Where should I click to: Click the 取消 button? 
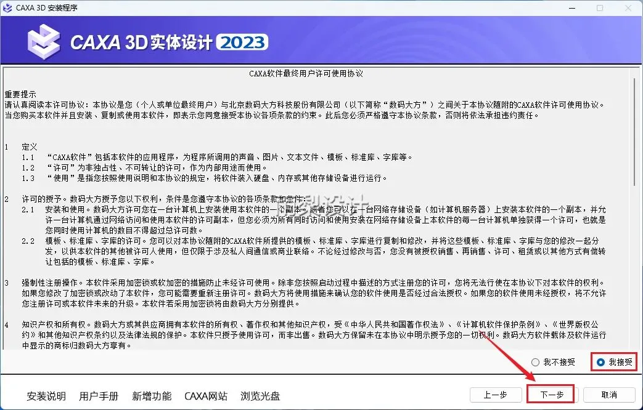[609, 395]
